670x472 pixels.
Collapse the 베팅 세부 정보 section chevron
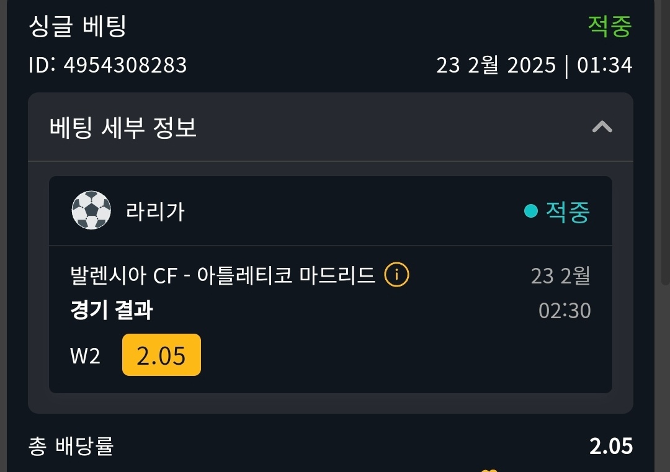(x=602, y=127)
